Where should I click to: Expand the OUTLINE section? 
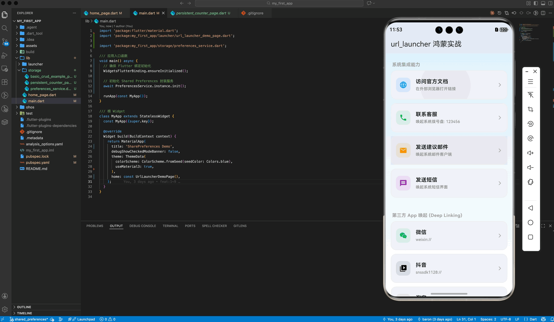coord(24,307)
